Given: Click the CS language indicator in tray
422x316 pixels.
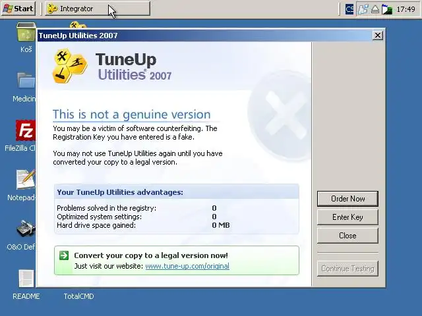Looking at the screenshot, I should pos(349,9).
